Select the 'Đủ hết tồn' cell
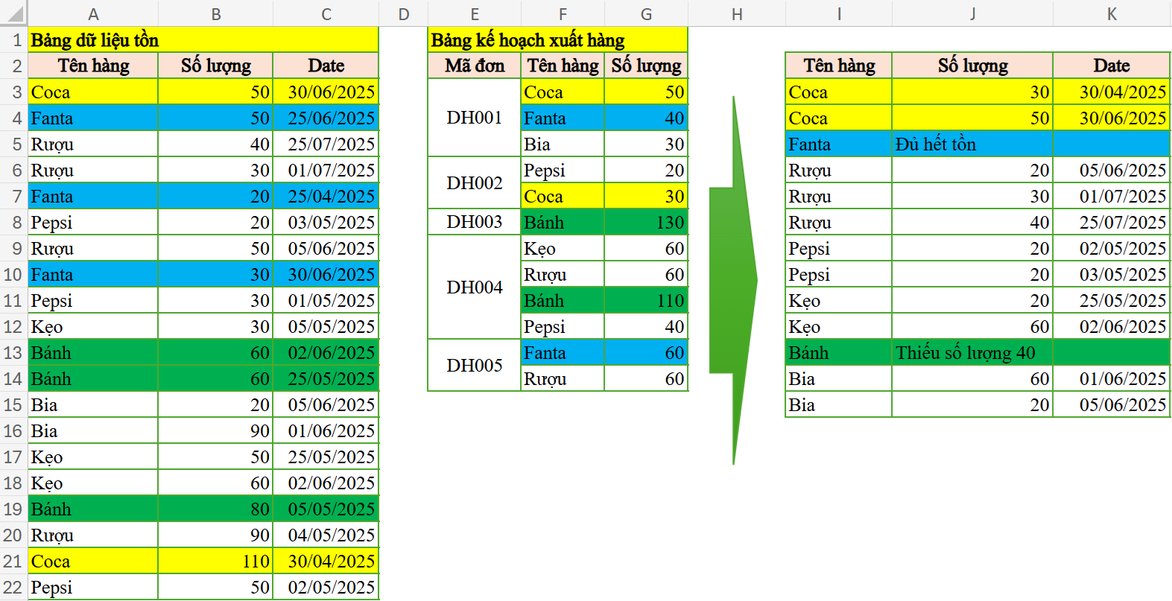The height and width of the screenshot is (601, 1172). click(972, 144)
